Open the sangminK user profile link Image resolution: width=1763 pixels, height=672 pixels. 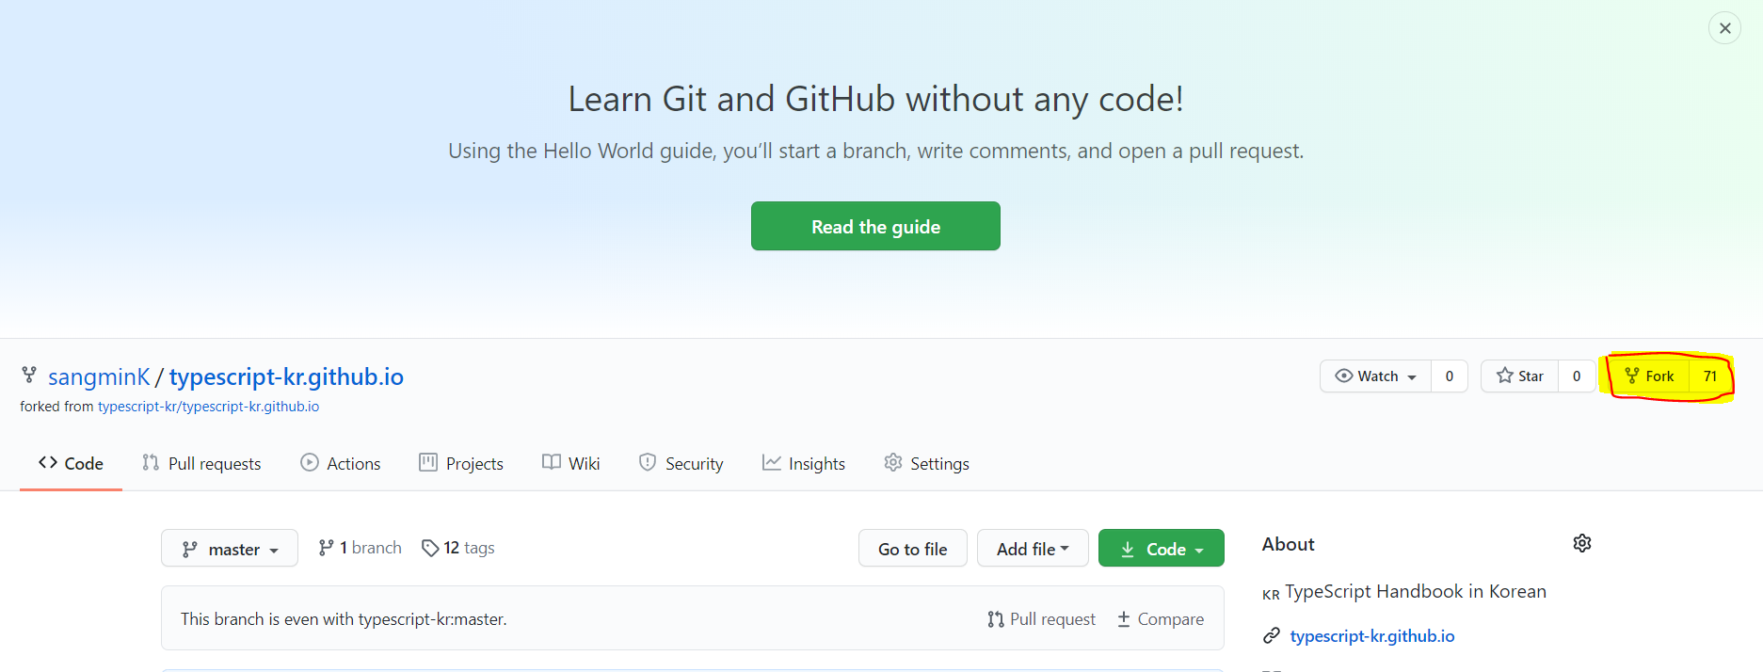[99, 376]
